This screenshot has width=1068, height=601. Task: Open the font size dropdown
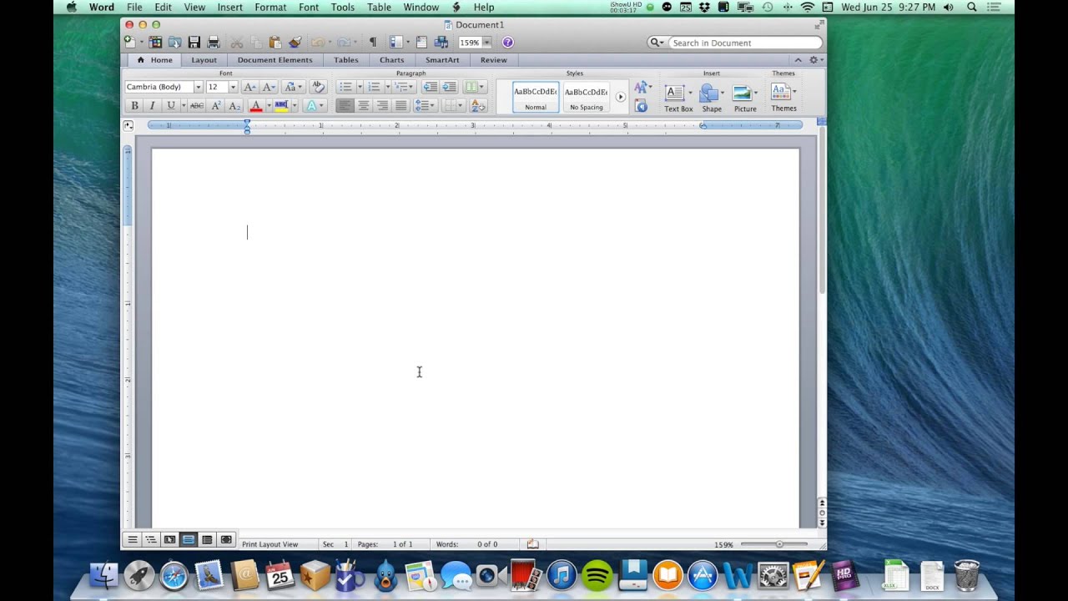(233, 87)
